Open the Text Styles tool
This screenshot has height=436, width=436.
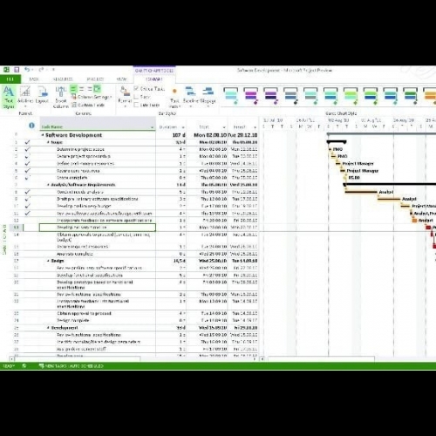pyautogui.click(x=9, y=97)
